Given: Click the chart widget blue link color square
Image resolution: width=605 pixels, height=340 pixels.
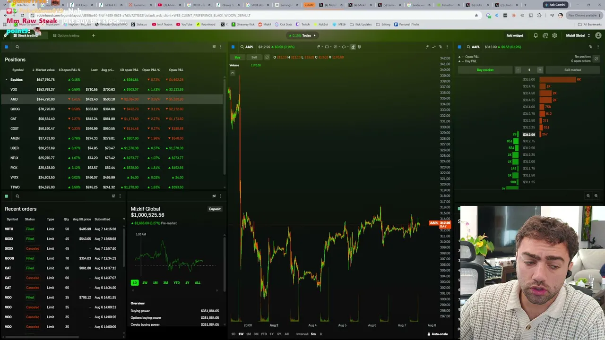Looking at the screenshot, I should [233, 47].
